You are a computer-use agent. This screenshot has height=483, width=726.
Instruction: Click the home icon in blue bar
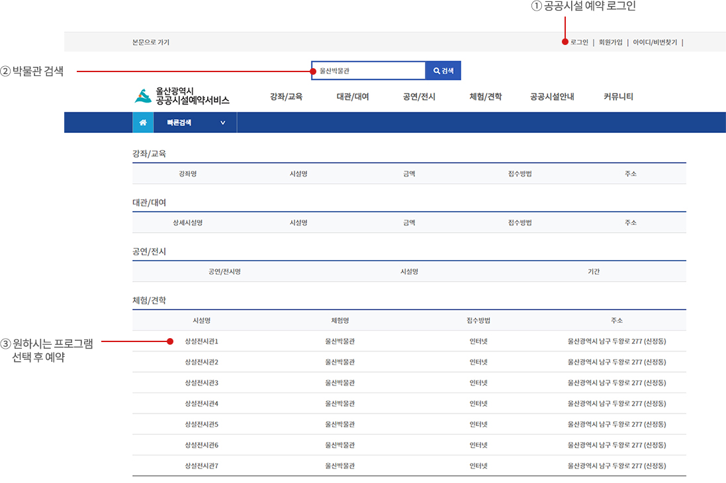click(143, 122)
